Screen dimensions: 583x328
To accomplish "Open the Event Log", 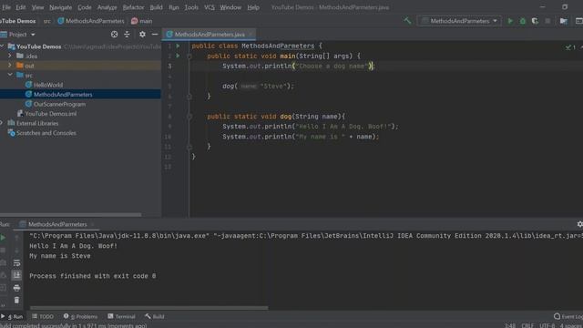I will coord(568,316).
